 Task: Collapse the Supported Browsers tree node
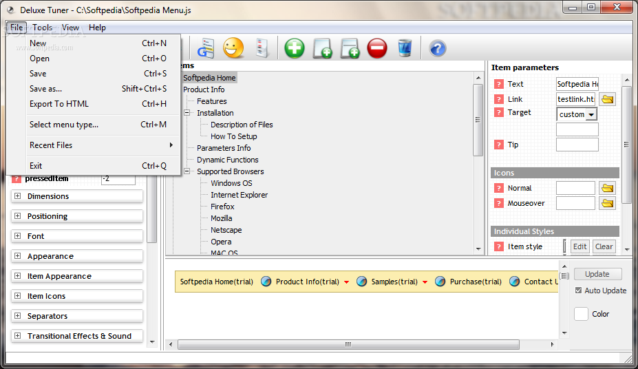(x=187, y=171)
